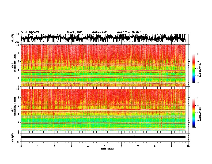
Task: Click the ch.2 frequency spectrogram plot
Action: pyautogui.click(x=103, y=110)
